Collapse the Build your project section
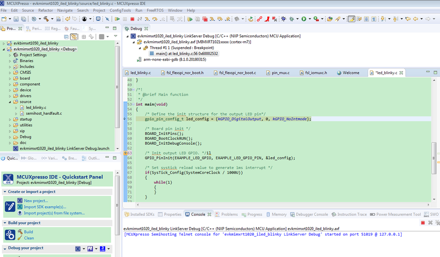This screenshot has height=257, width=440. (5, 223)
